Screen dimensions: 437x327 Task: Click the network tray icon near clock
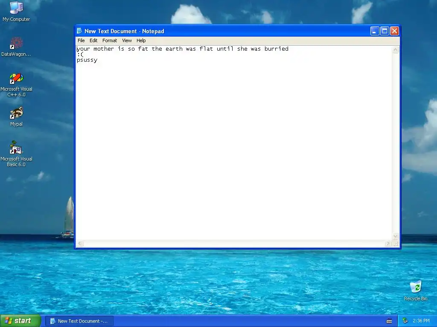pos(405,321)
